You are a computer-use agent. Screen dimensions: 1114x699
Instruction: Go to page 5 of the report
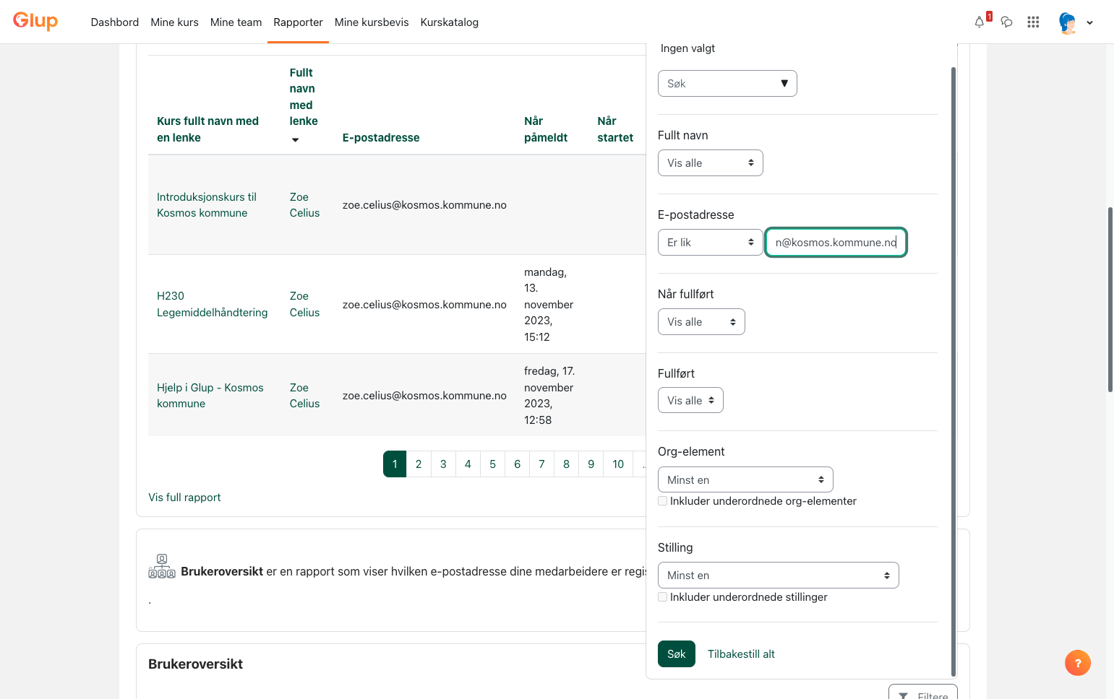[492, 464]
